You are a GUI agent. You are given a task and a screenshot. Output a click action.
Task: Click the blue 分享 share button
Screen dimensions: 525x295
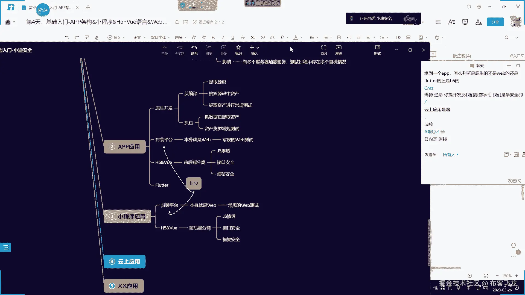pos(495,22)
